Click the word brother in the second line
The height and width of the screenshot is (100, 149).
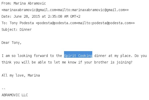coord(101,62)
